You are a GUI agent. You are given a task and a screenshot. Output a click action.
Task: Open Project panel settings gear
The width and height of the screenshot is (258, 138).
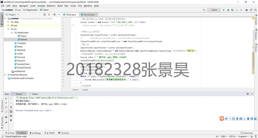coord(55,14)
